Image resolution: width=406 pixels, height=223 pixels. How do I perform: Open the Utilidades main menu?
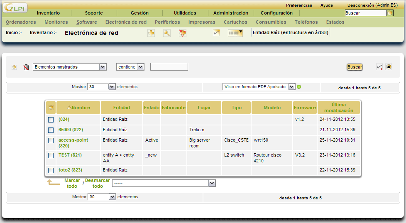click(185, 13)
